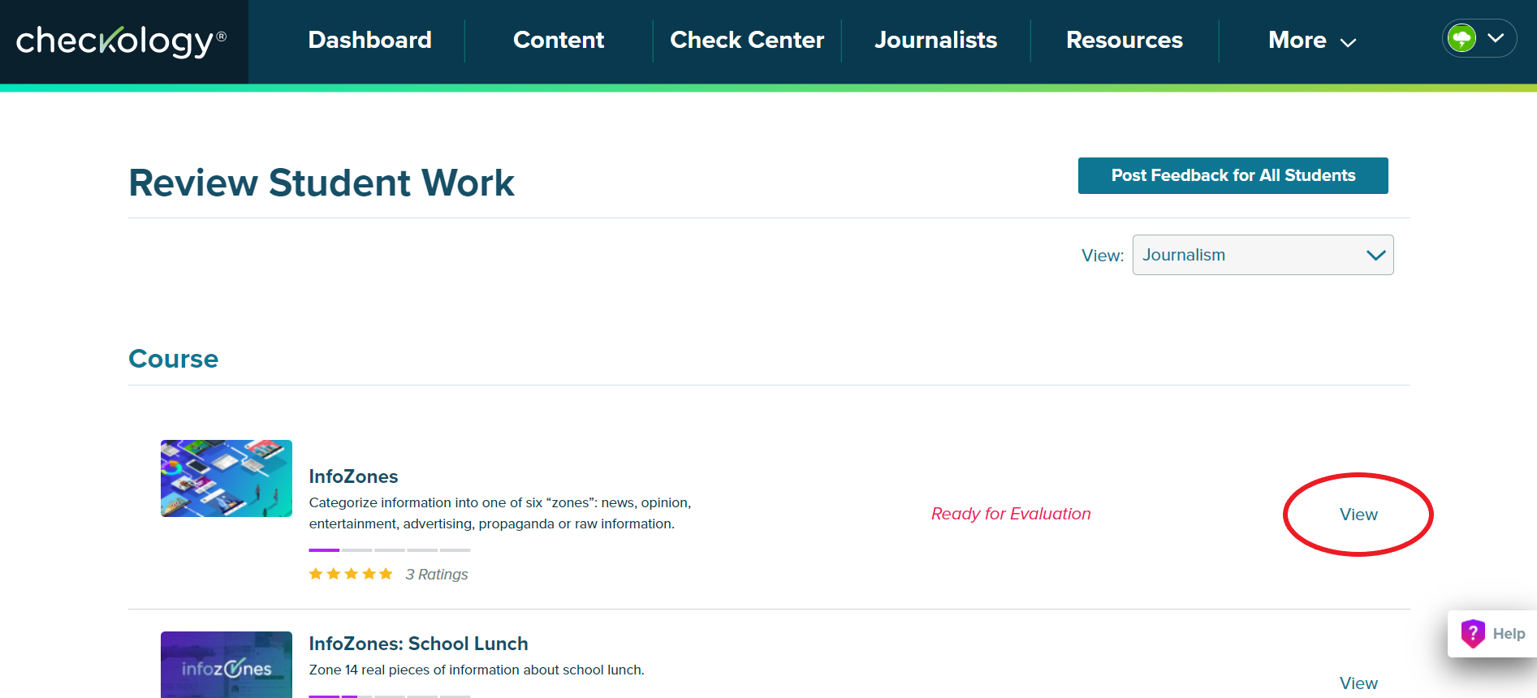Open the Journalism view dropdown
1537x698 pixels.
pyautogui.click(x=1263, y=255)
